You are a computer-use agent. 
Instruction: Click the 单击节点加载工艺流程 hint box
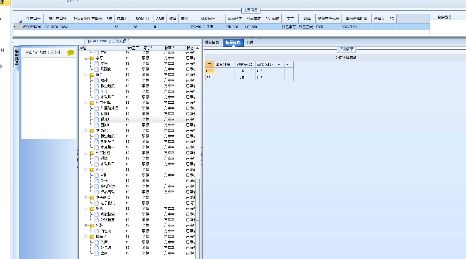tap(49, 53)
